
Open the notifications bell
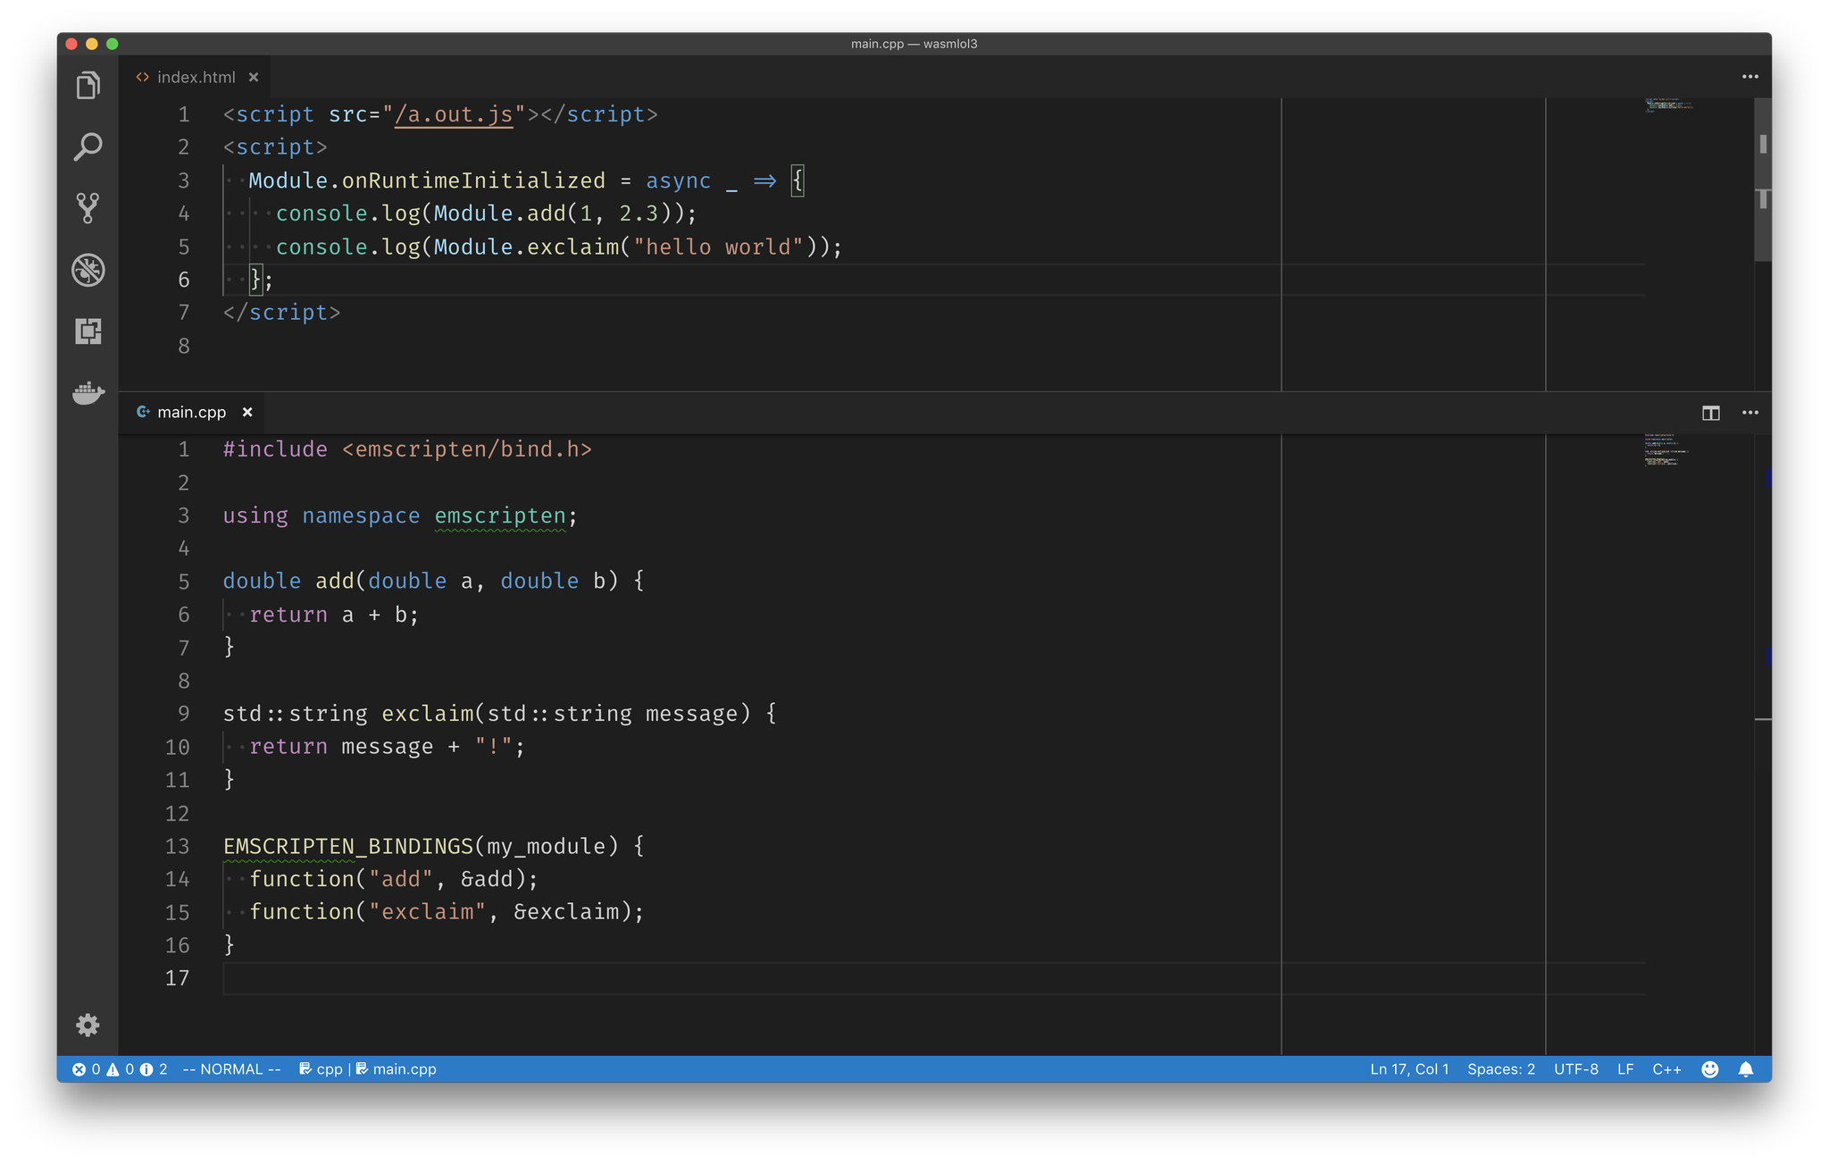(1746, 1069)
